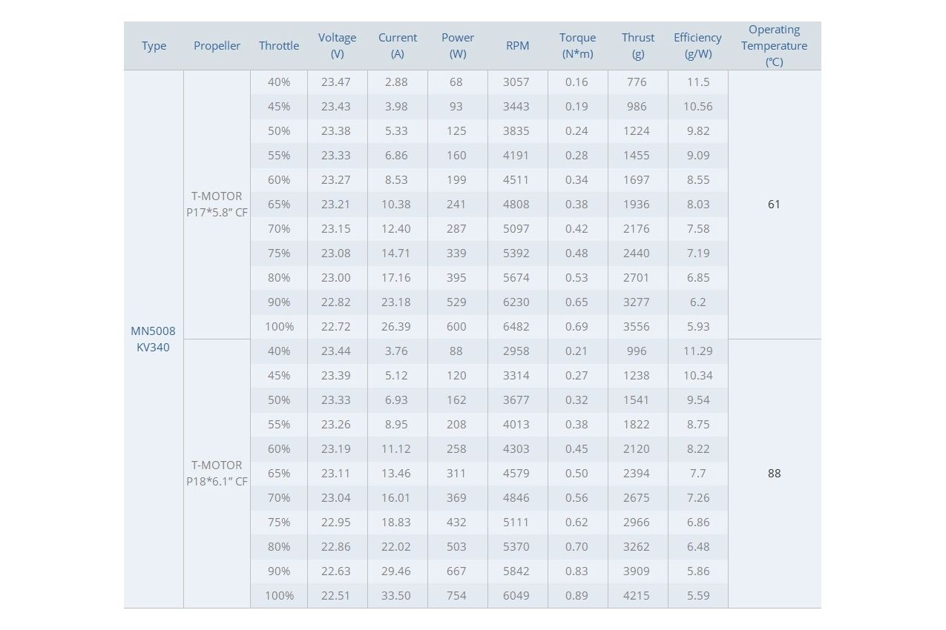The height and width of the screenshot is (630, 946).
Task: Click the T-MOTOR P17*5.8" CF propeller cell
Action: coord(217,205)
